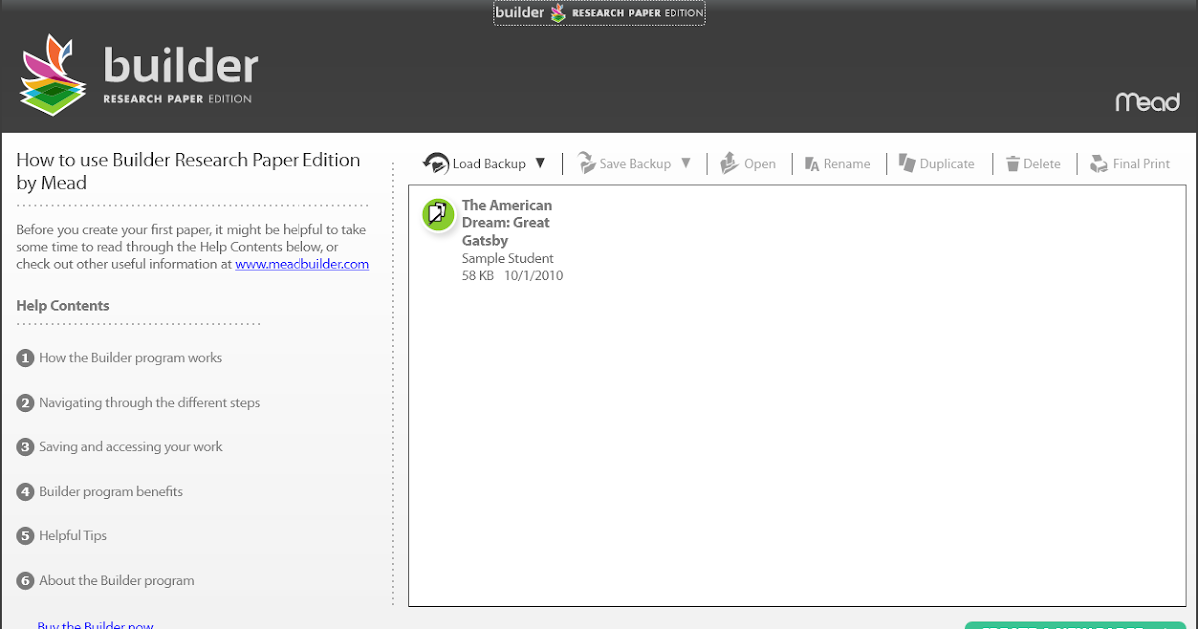Open the Helpful Tips help topic
The width and height of the screenshot is (1198, 629).
(x=73, y=536)
